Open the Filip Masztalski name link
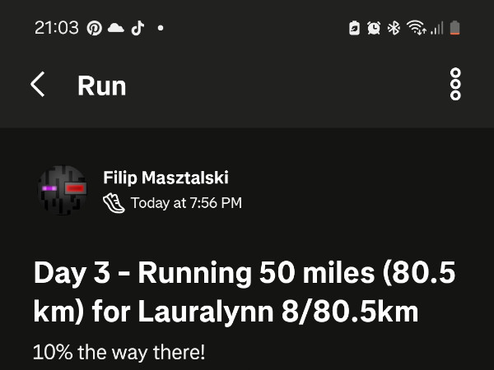This screenshot has height=370, width=494. [165, 178]
